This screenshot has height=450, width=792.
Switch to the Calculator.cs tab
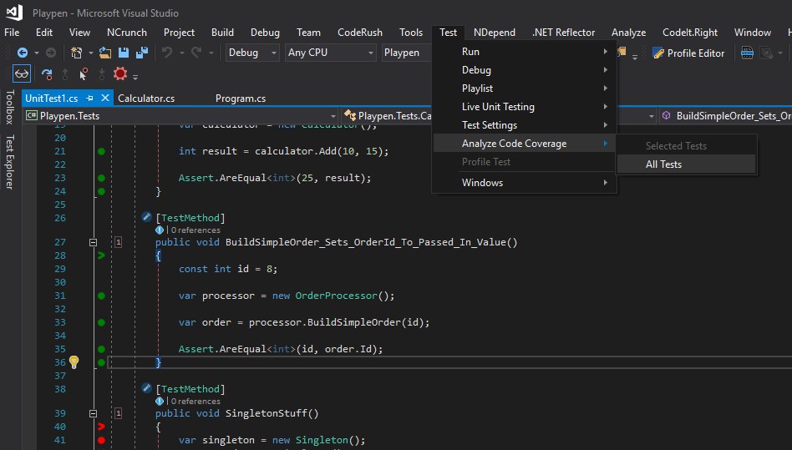[146, 98]
